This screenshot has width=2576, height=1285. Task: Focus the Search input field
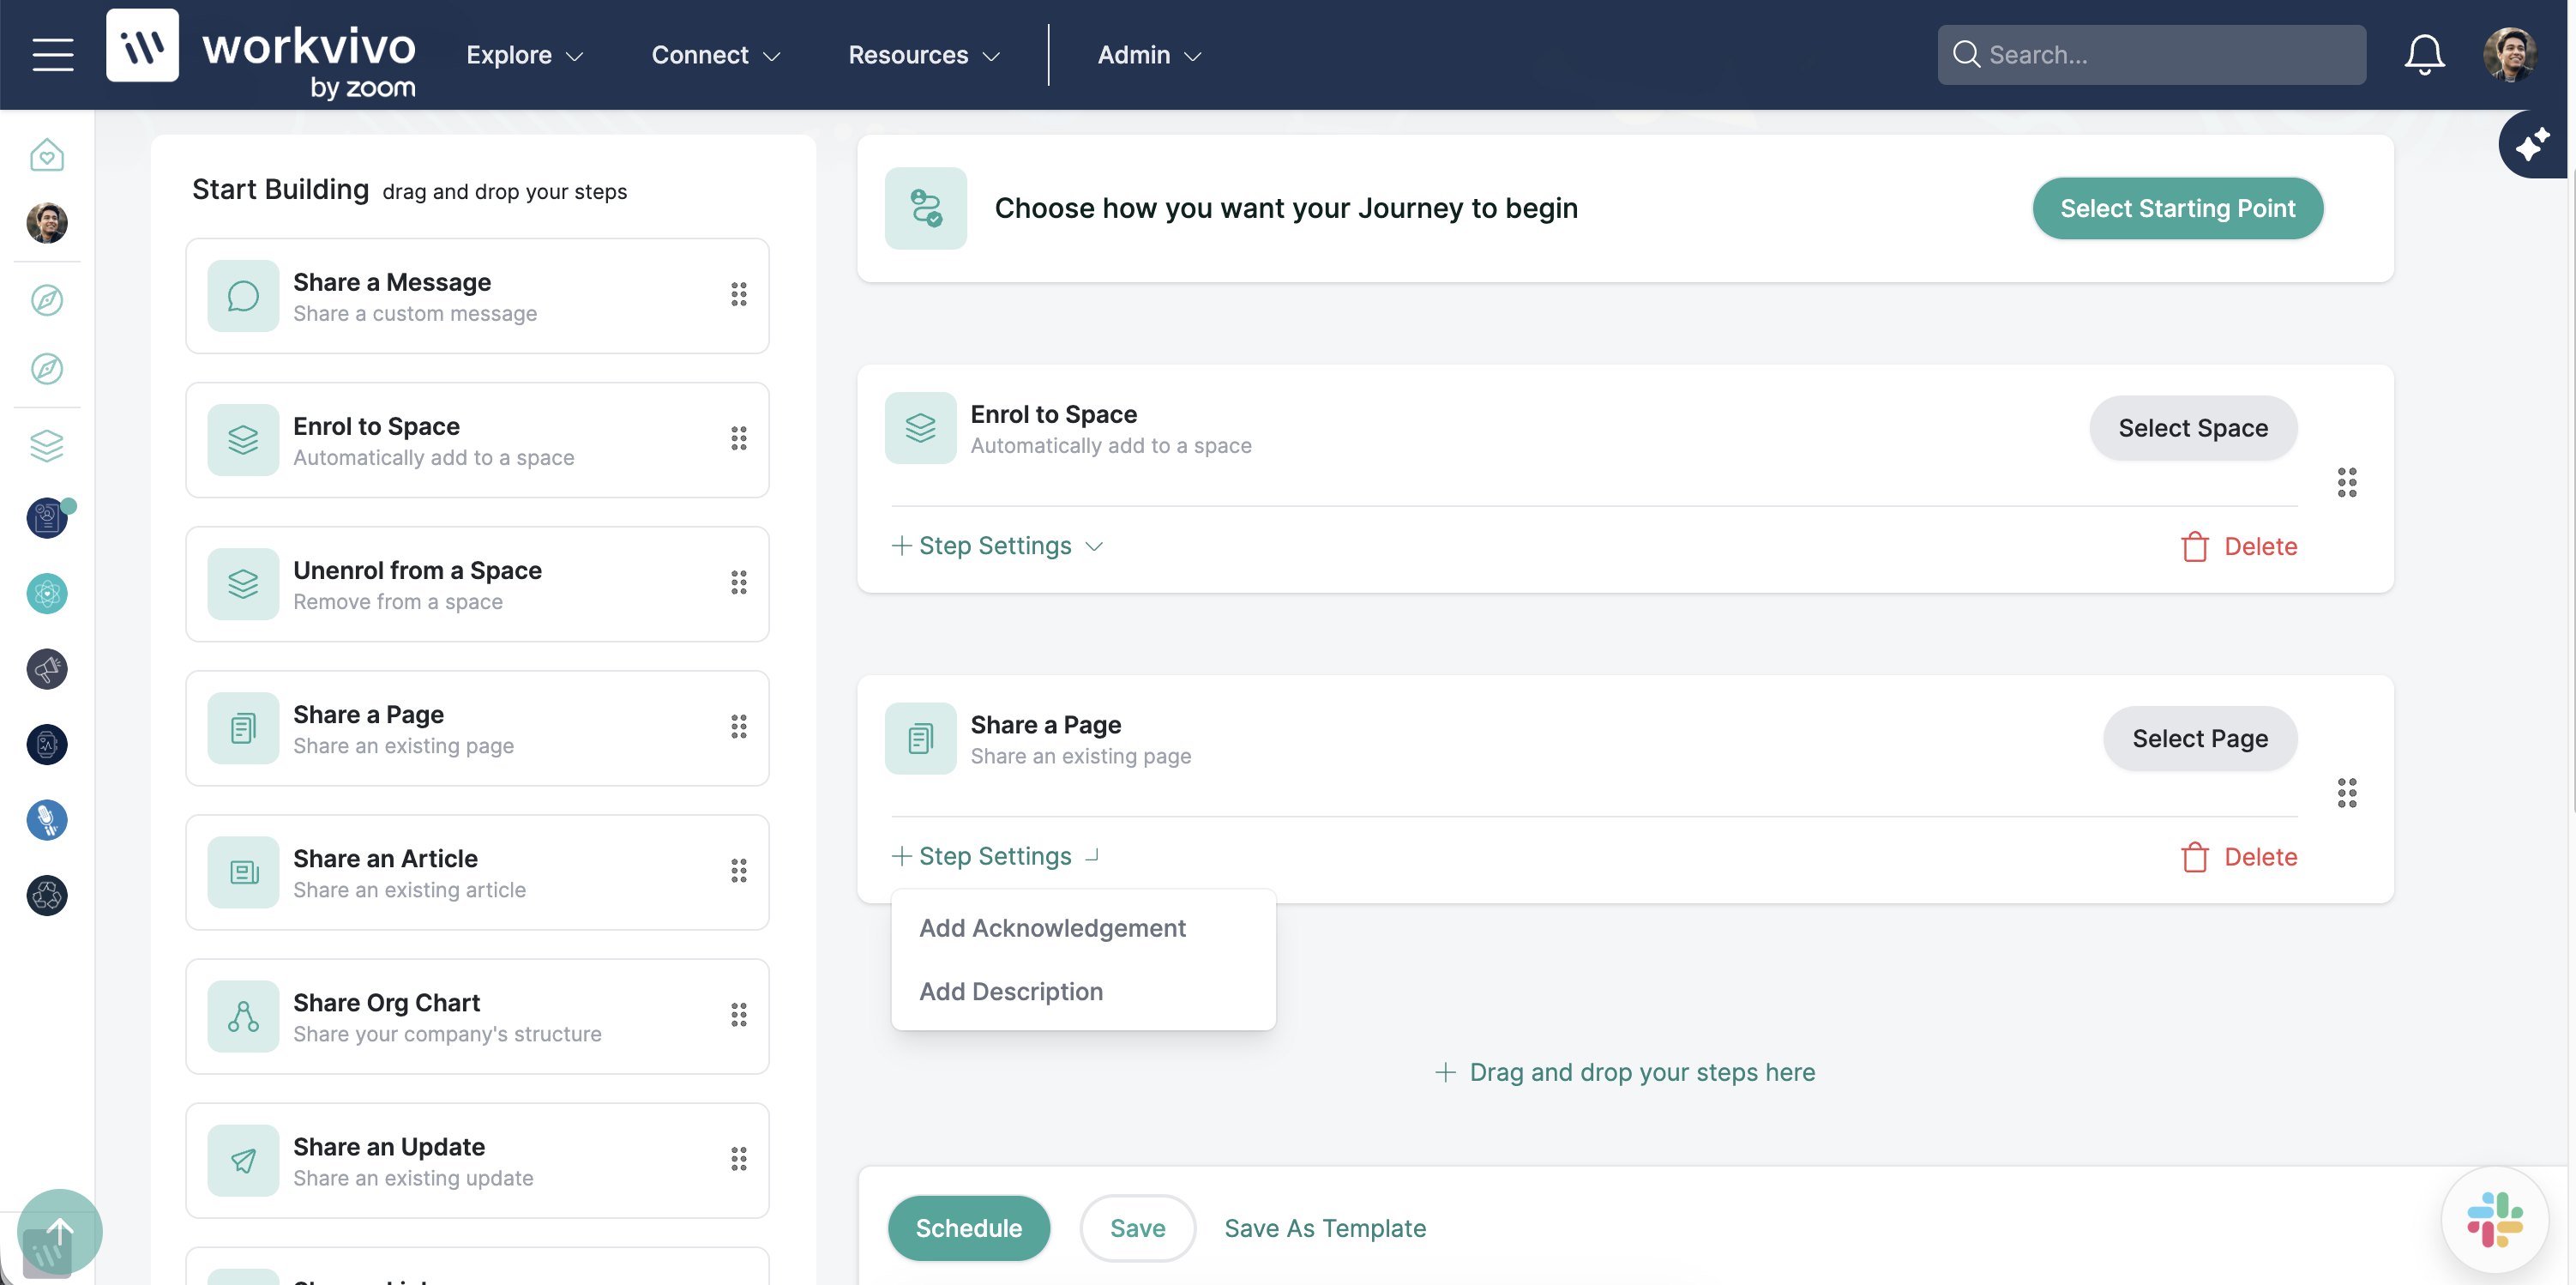click(2151, 55)
